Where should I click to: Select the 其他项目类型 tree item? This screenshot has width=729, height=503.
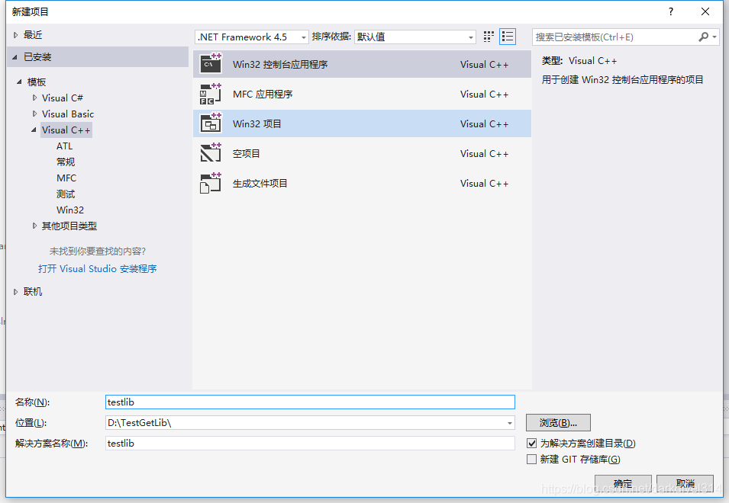pos(69,226)
